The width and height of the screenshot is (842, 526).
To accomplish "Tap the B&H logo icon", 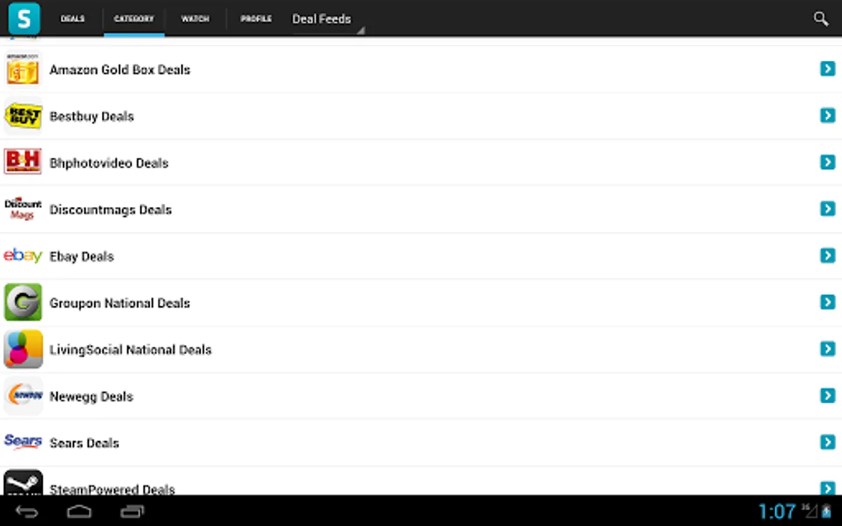I will [23, 162].
